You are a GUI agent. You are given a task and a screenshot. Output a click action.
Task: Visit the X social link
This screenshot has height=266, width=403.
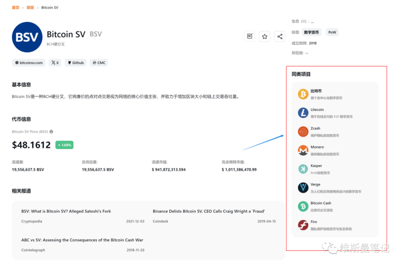(55, 63)
